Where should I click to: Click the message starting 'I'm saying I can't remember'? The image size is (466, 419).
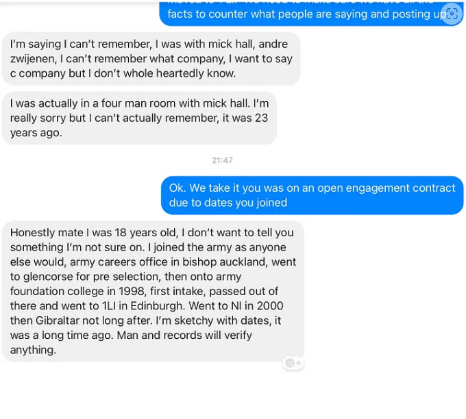tap(151, 58)
